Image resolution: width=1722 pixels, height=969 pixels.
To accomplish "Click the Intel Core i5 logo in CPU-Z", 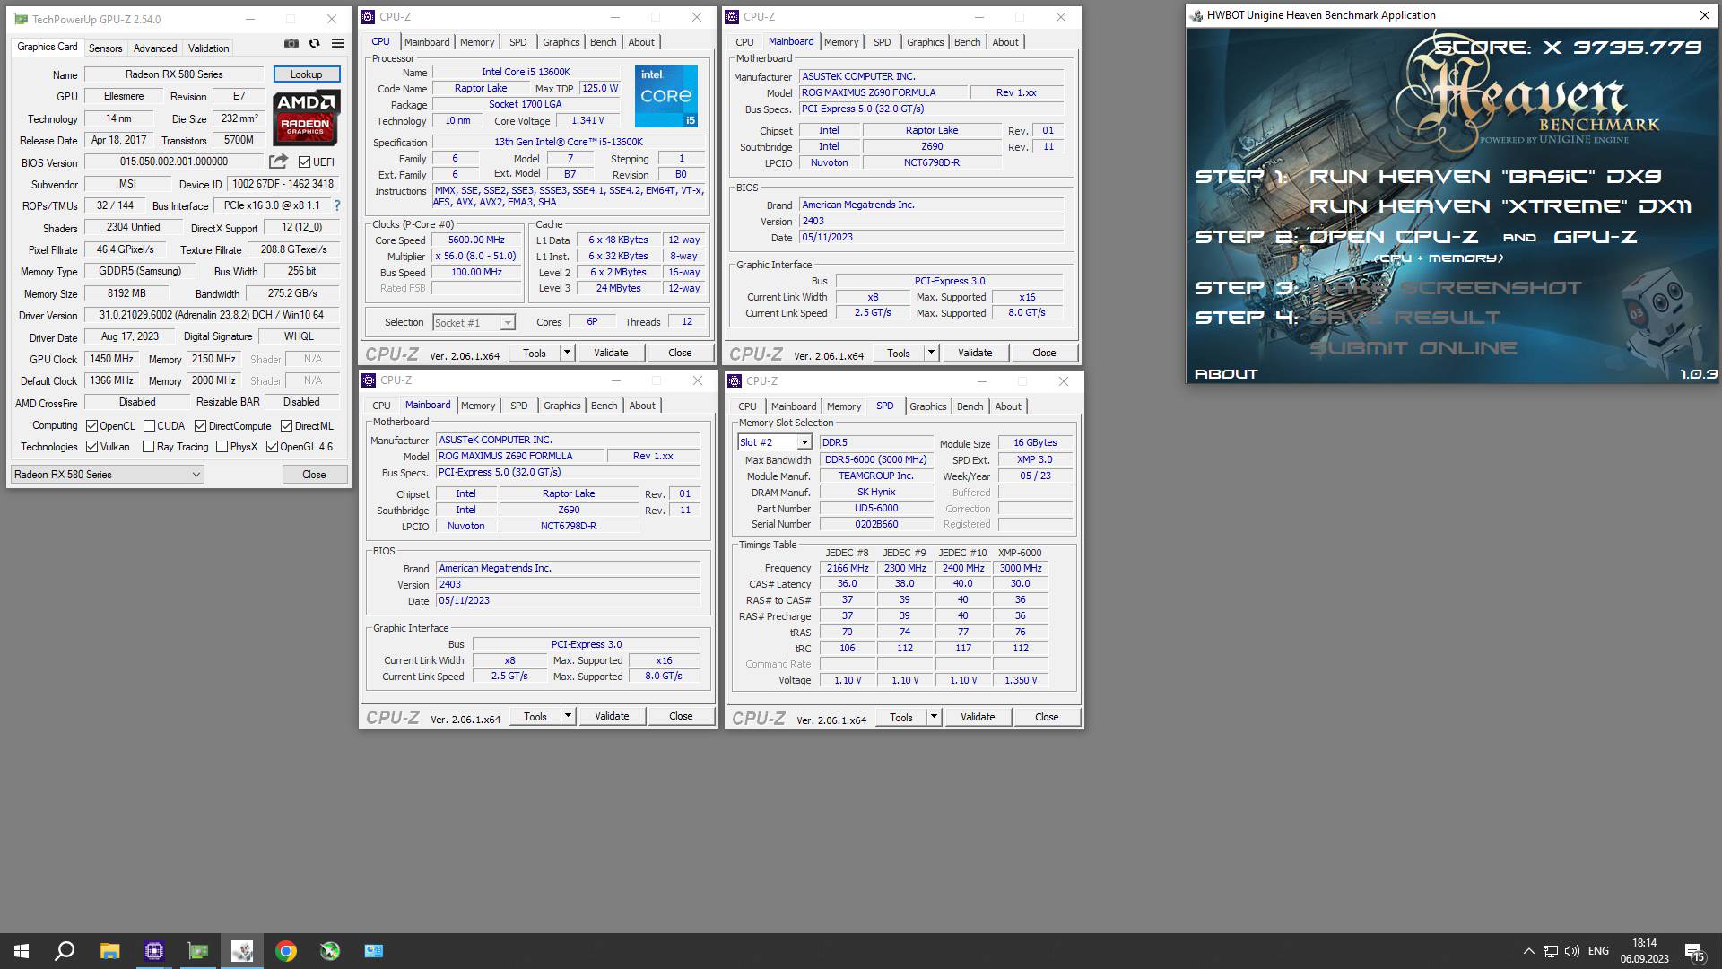I will pyautogui.click(x=666, y=96).
